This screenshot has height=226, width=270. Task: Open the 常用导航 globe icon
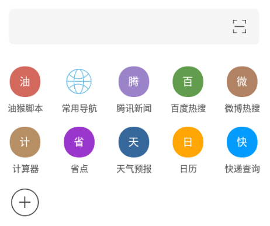point(79,81)
